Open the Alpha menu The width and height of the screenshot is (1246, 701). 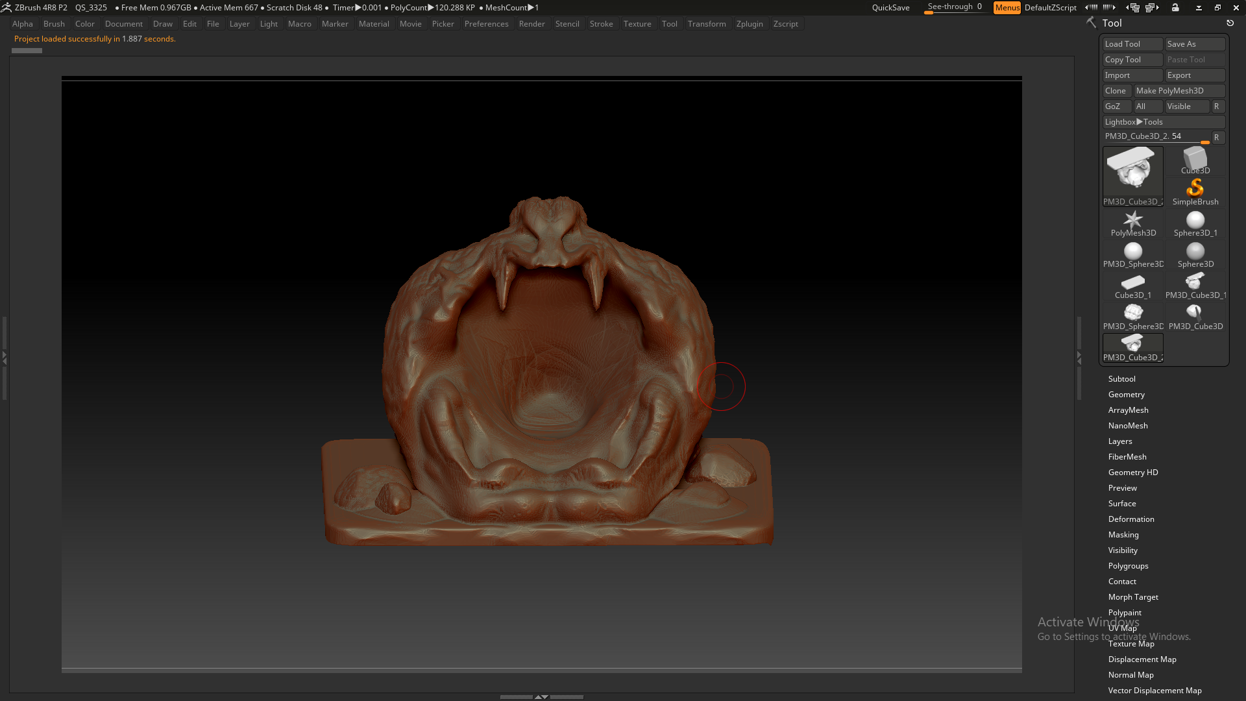pyautogui.click(x=23, y=24)
